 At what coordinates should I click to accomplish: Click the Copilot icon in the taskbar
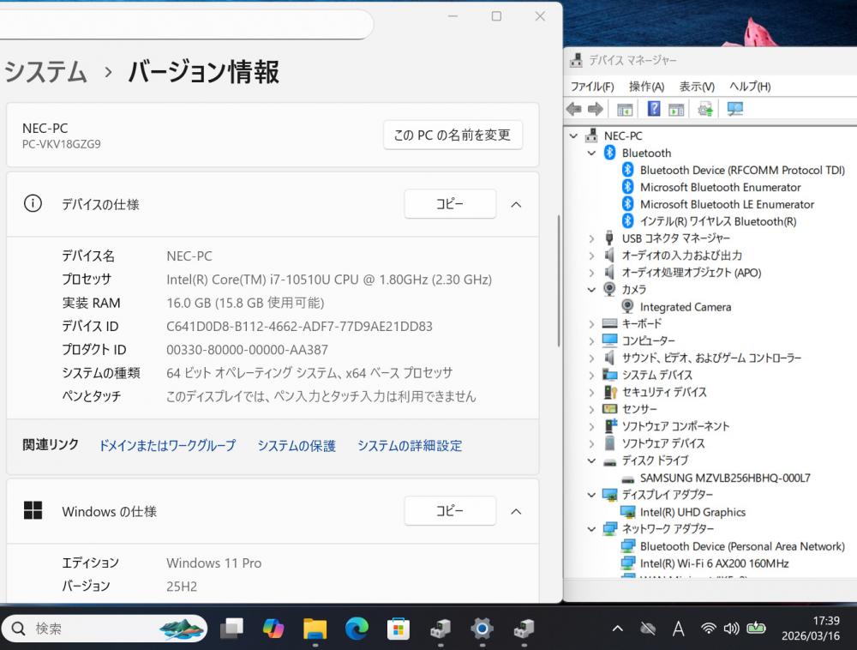click(x=273, y=629)
